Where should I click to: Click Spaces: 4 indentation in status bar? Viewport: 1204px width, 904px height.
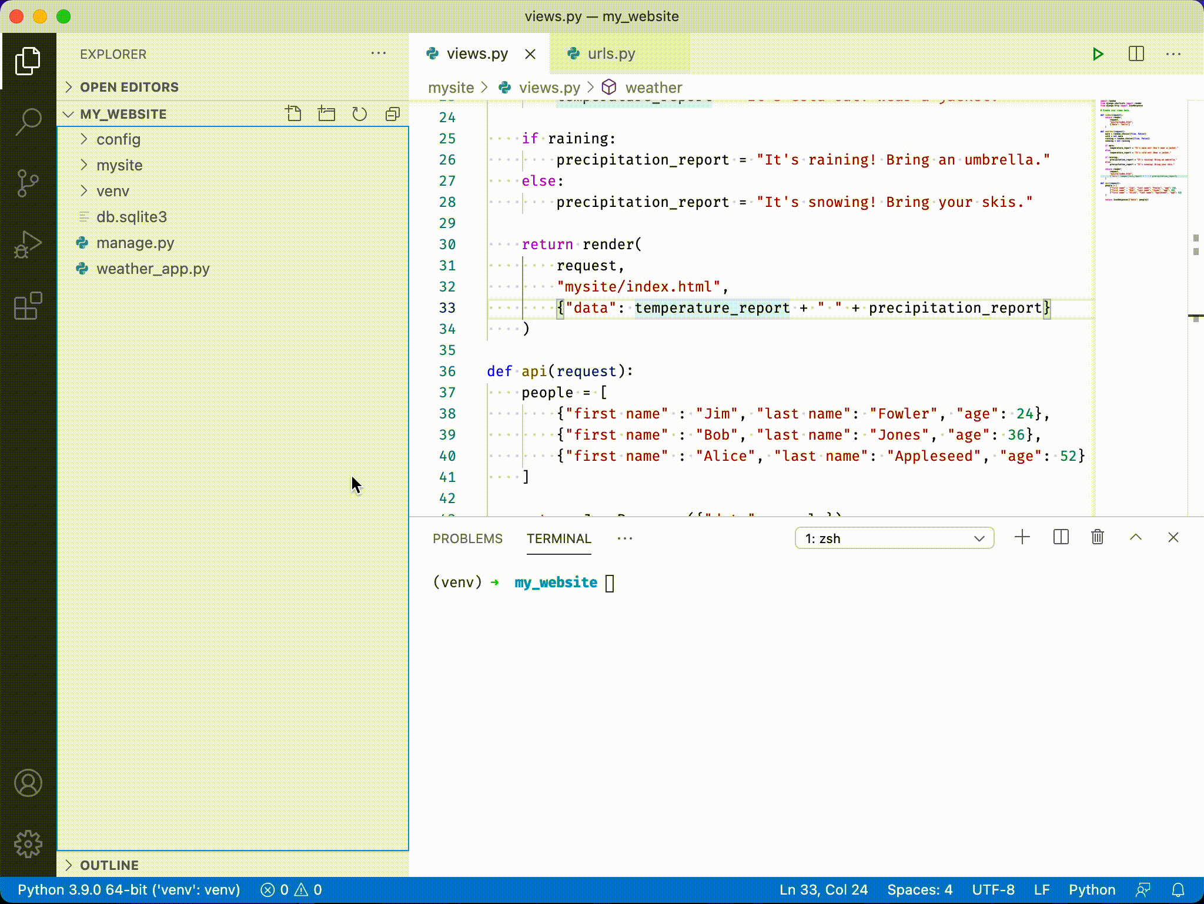[919, 890]
